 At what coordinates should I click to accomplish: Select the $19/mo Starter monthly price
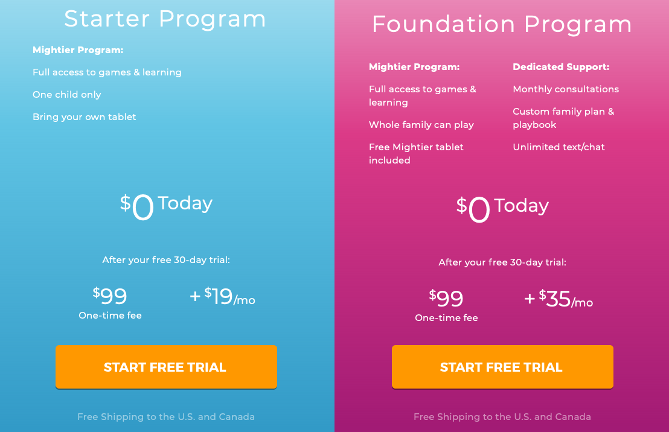[x=222, y=296]
